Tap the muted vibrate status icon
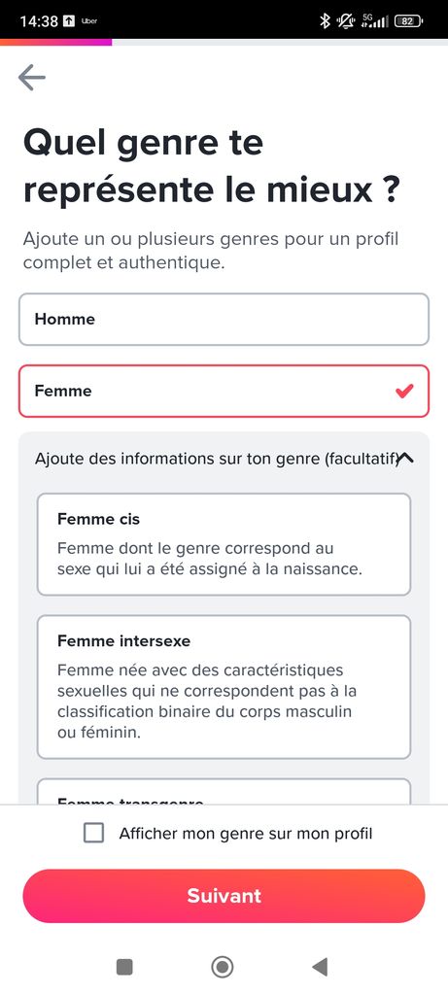 click(x=346, y=21)
